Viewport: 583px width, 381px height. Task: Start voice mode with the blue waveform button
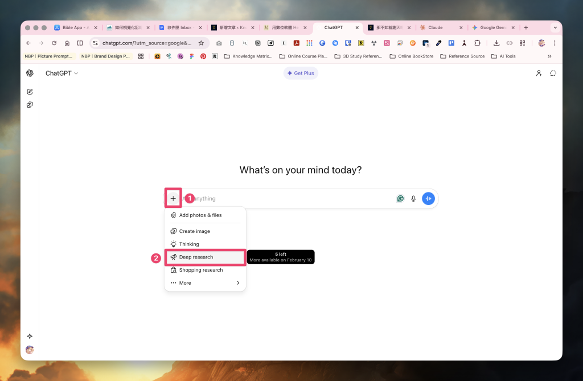click(x=428, y=198)
